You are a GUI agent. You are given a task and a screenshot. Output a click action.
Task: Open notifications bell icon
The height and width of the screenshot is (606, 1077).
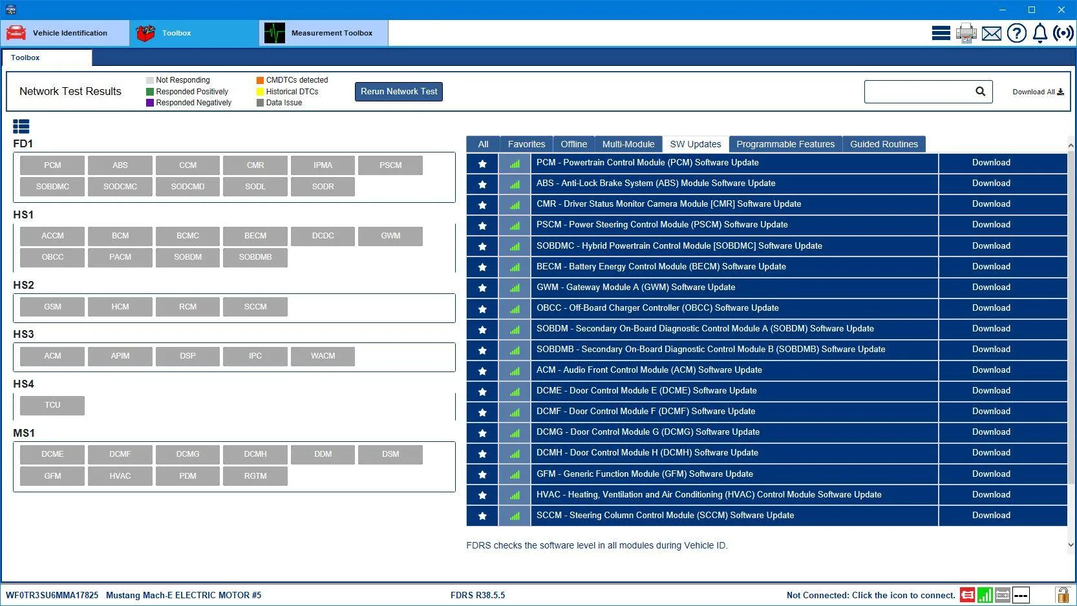[1040, 33]
